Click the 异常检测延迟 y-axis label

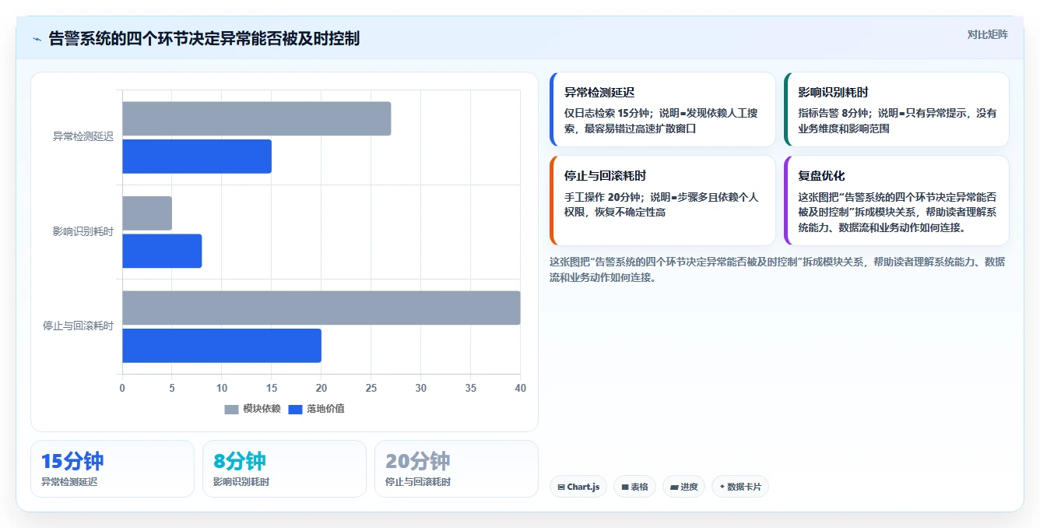point(83,137)
